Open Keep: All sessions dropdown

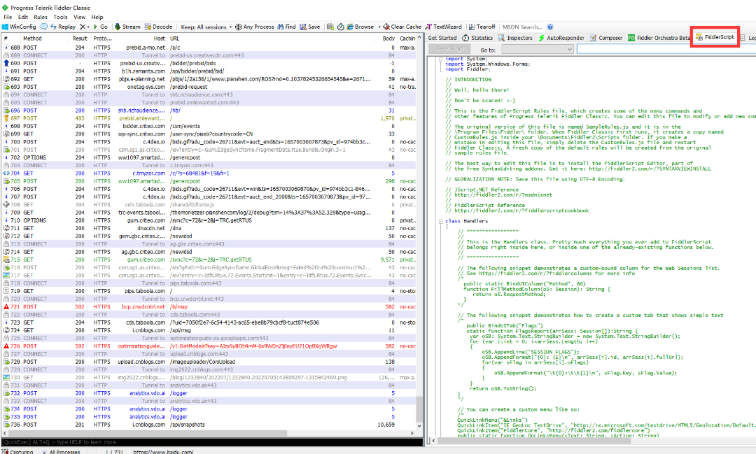[206, 27]
